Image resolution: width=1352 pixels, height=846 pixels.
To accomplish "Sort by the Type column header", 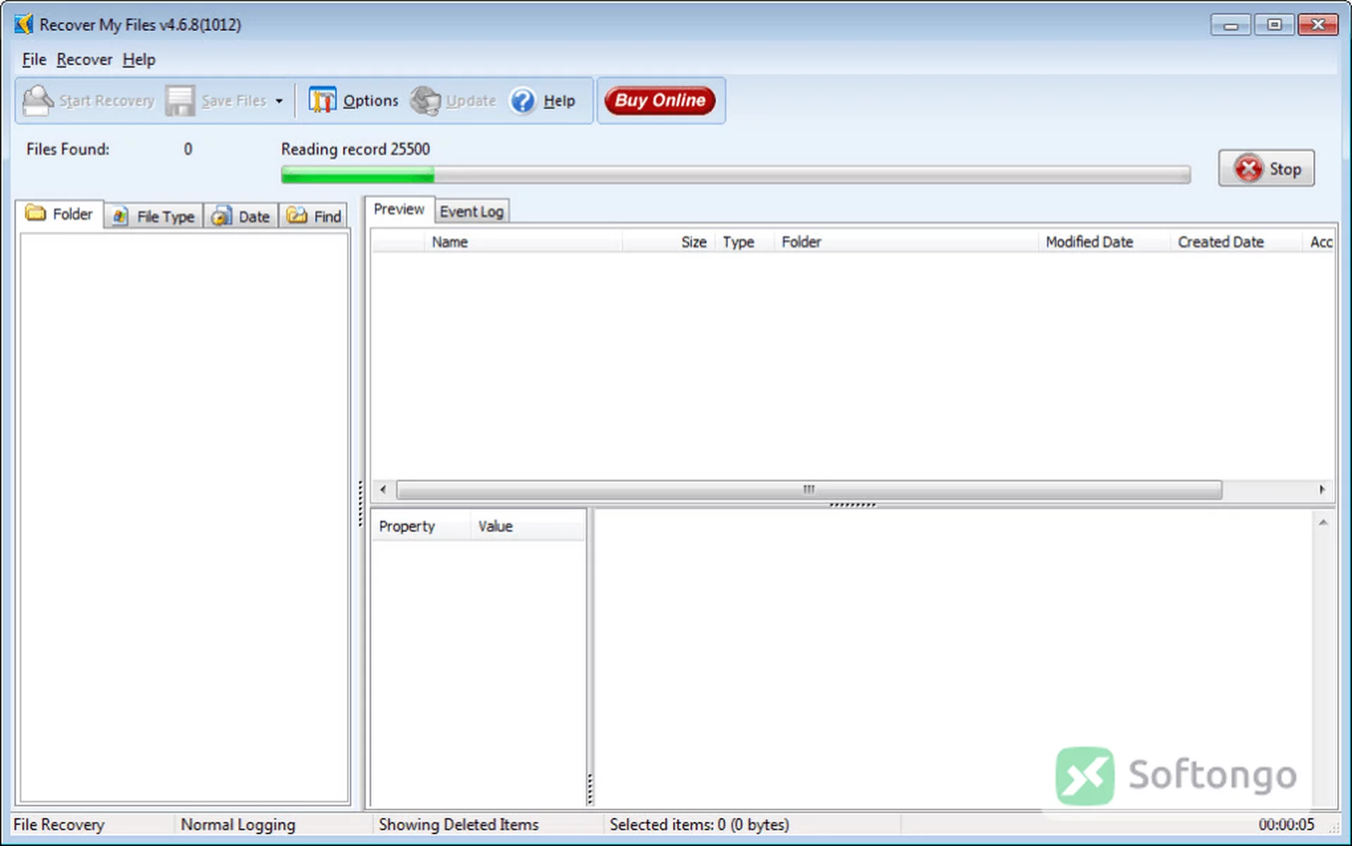I will (x=745, y=242).
